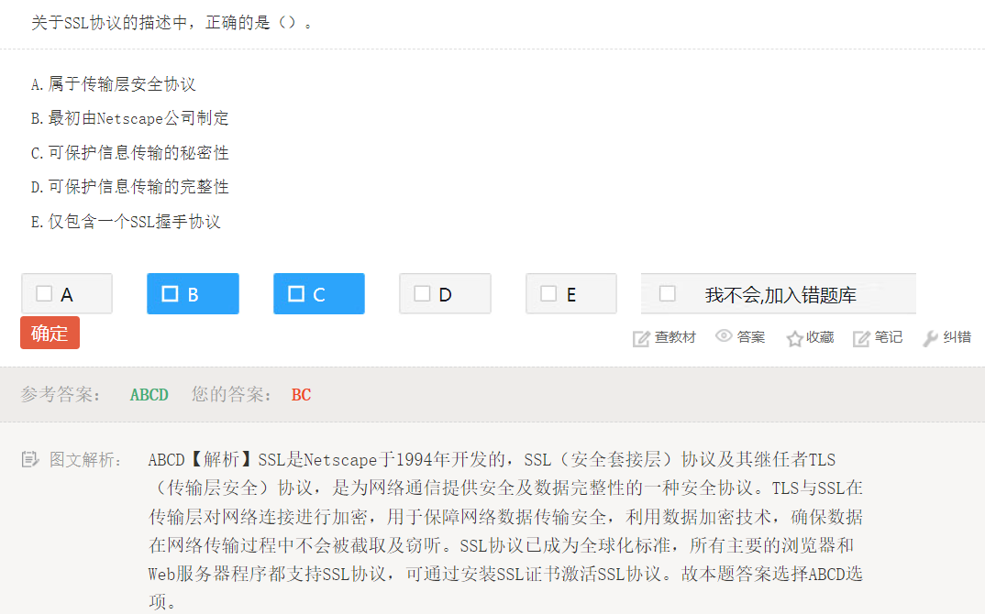
Task: Open the 查教材 textbook link
Action: [675, 337]
